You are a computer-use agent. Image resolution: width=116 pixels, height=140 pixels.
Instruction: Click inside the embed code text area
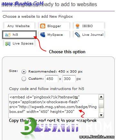(53, 106)
